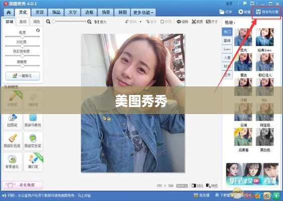Select the 基础 effects category

(x=227, y=41)
